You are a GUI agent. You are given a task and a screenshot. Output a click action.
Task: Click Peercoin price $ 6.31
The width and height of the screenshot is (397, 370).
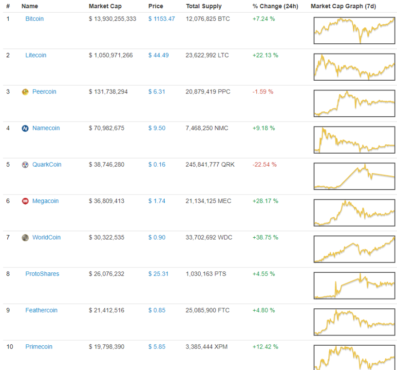point(157,92)
